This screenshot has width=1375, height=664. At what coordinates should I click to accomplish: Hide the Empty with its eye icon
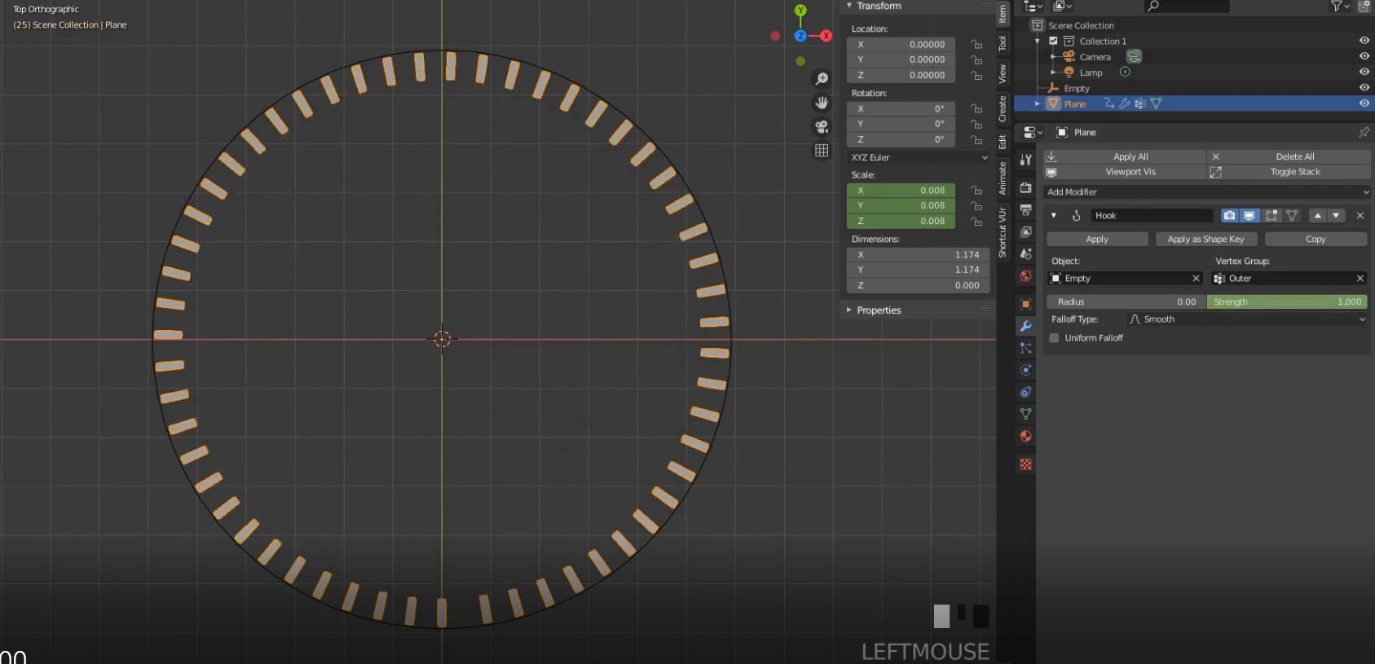pyautogui.click(x=1364, y=88)
